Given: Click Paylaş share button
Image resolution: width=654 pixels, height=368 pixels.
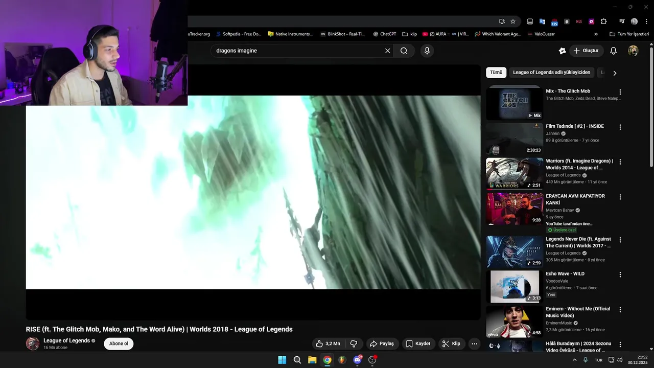Looking at the screenshot, I should click(382, 343).
